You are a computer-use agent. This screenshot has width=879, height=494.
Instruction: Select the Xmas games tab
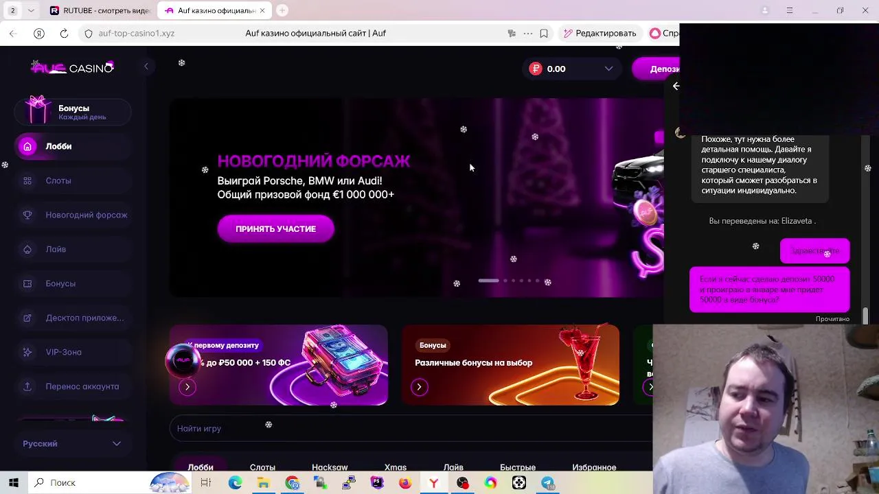tap(396, 467)
